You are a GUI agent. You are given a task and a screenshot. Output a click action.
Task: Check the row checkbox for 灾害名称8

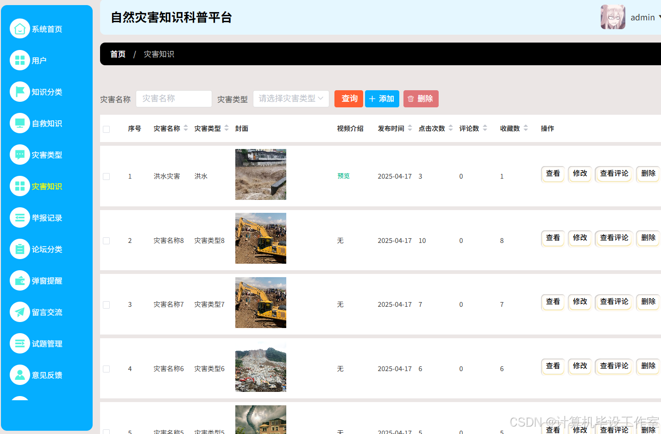(107, 241)
